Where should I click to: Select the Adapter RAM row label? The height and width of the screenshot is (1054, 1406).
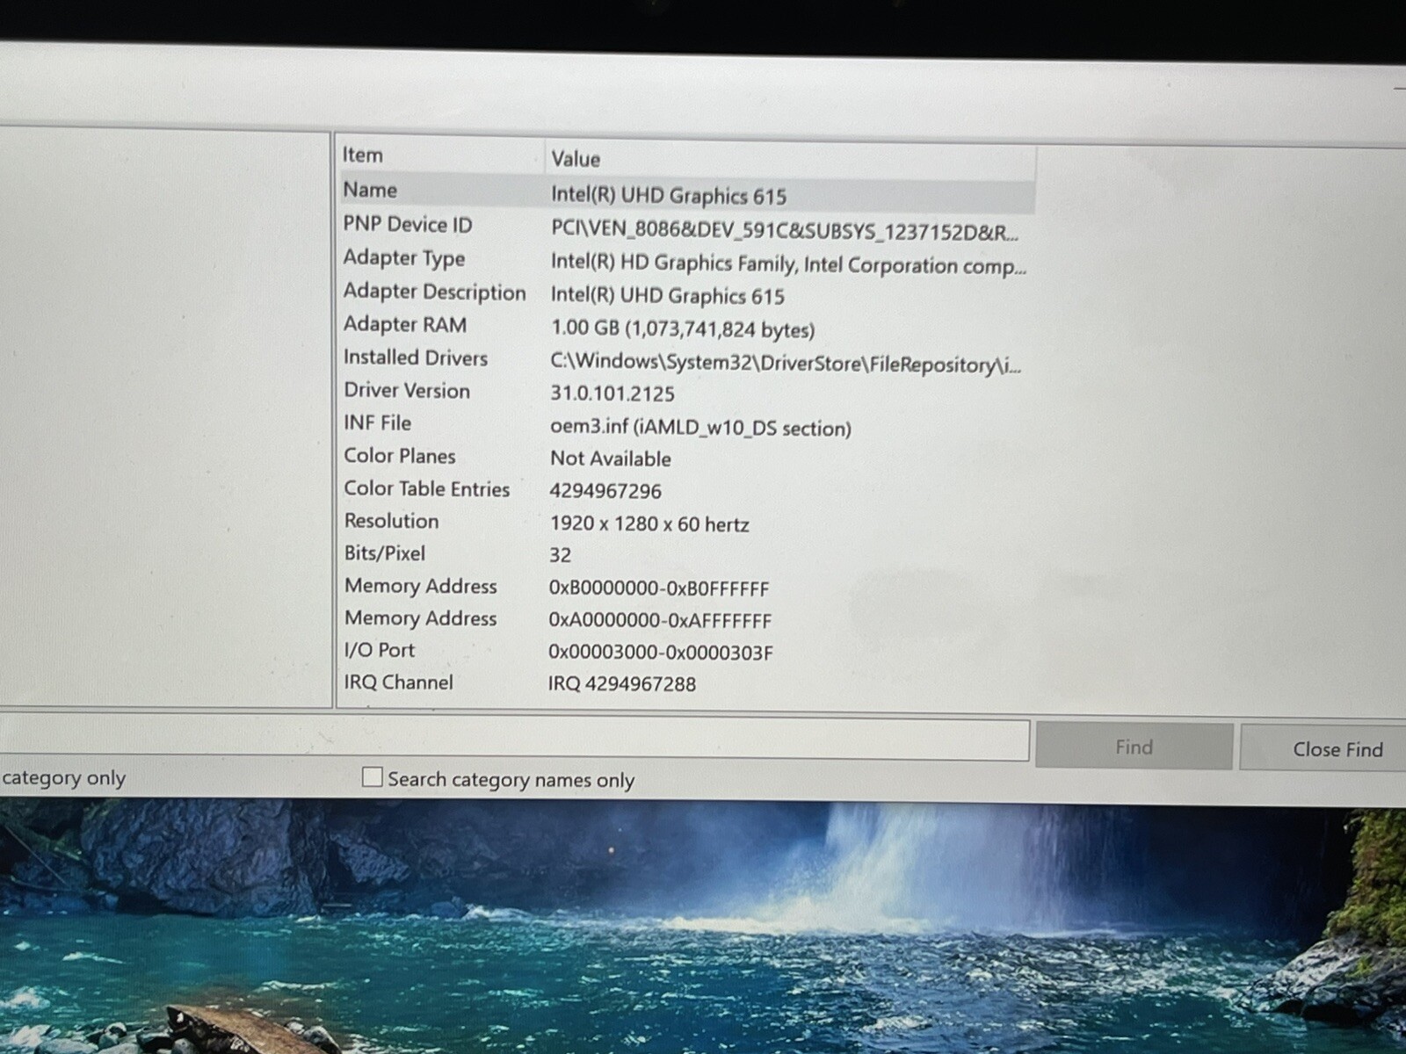pyautogui.click(x=404, y=324)
